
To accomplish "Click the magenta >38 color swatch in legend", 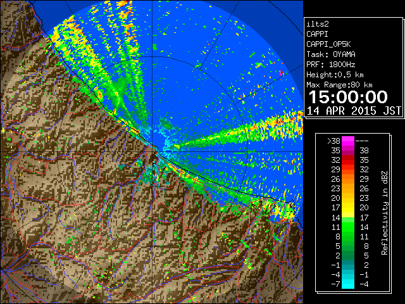I will pos(348,141).
